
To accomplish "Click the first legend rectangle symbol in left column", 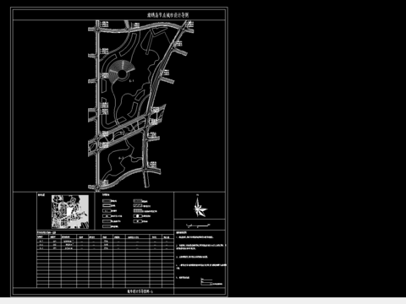I will click(x=107, y=201).
